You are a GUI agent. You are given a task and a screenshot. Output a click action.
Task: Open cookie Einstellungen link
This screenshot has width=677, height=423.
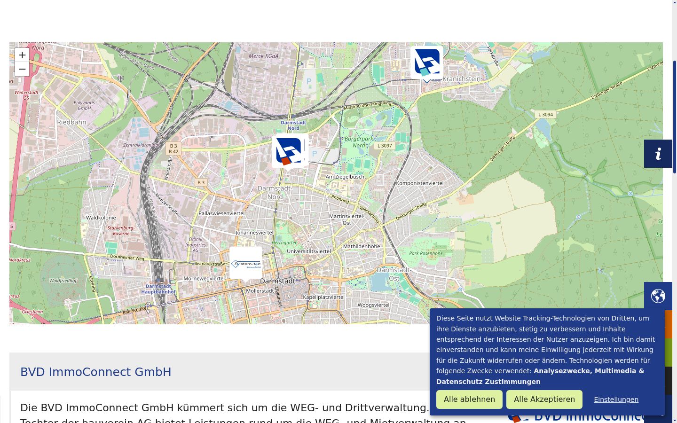coord(616,399)
